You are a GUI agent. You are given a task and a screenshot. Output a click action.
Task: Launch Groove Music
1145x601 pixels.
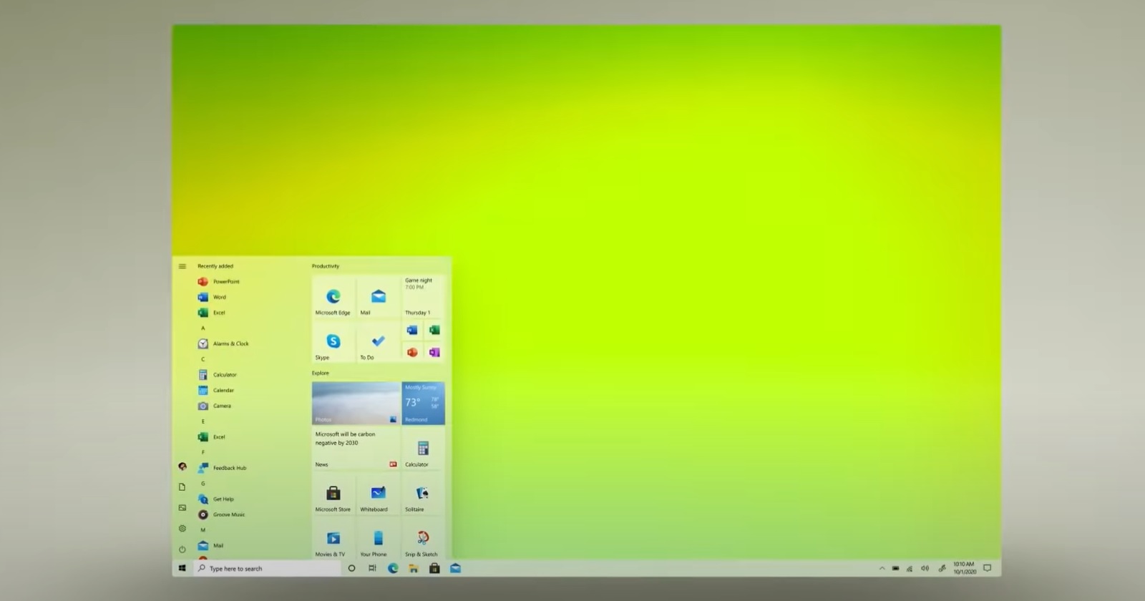pyautogui.click(x=221, y=514)
